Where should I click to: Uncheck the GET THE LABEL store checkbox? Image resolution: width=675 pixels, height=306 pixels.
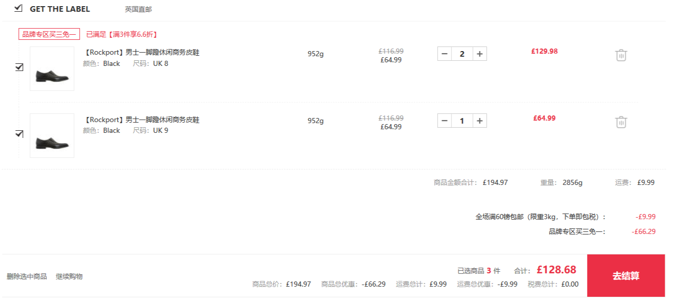coord(18,8)
